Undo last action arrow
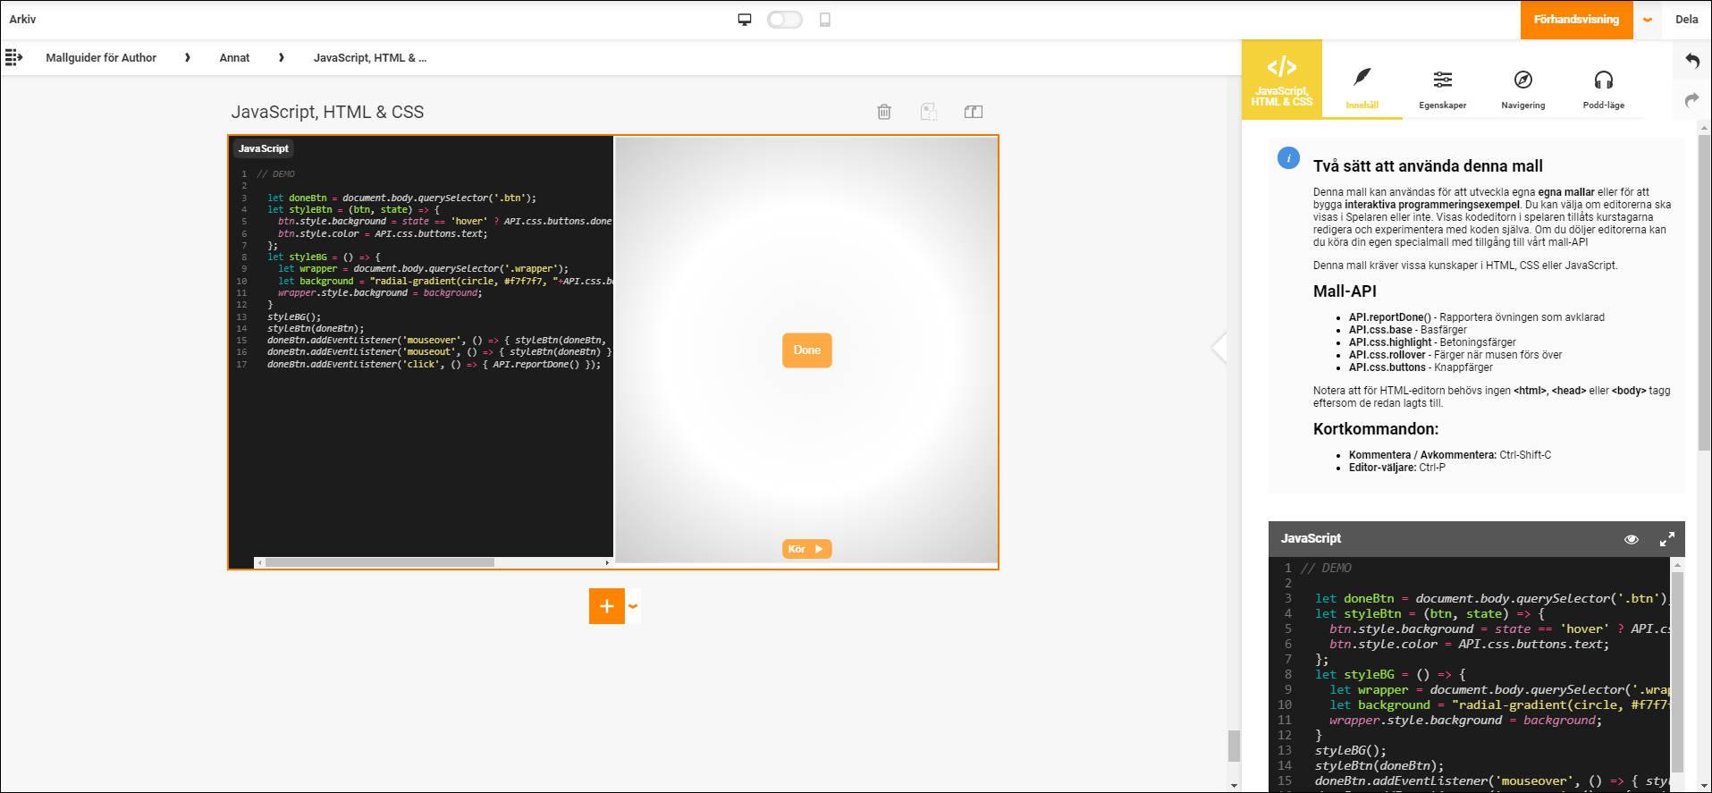Viewport: 1712px width, 793px height. 1691,61
